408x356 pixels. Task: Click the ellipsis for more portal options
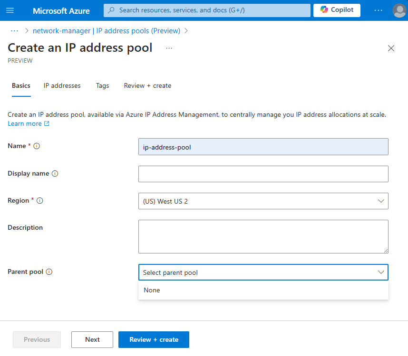coord(379,10)
